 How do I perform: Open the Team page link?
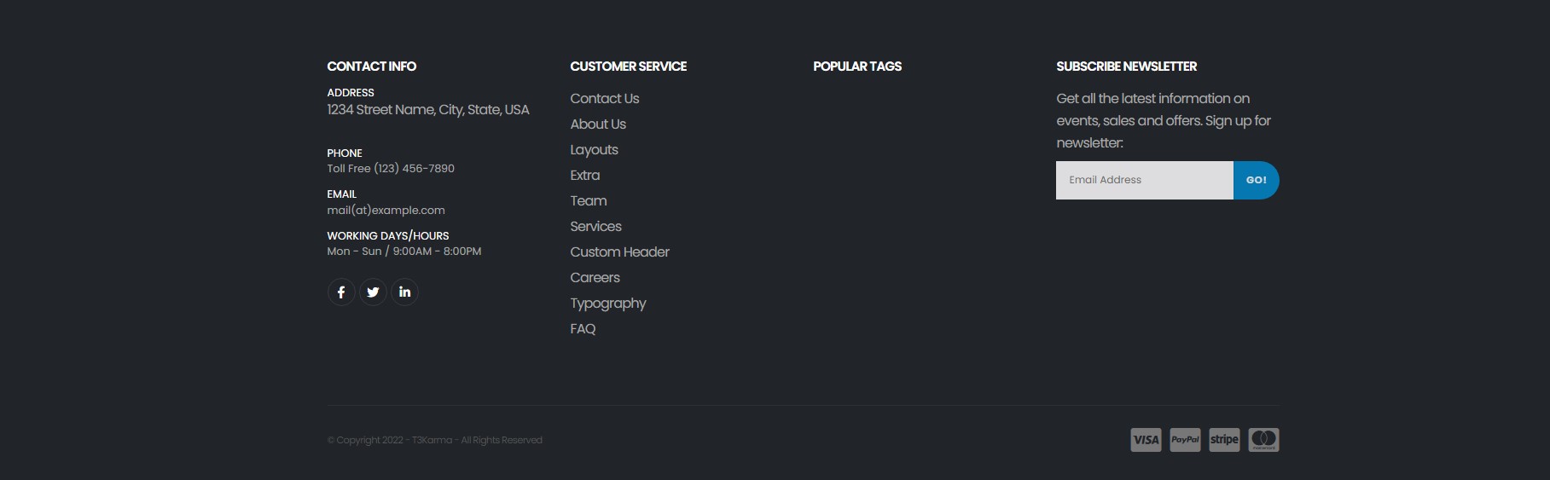[x=589, y=201]
